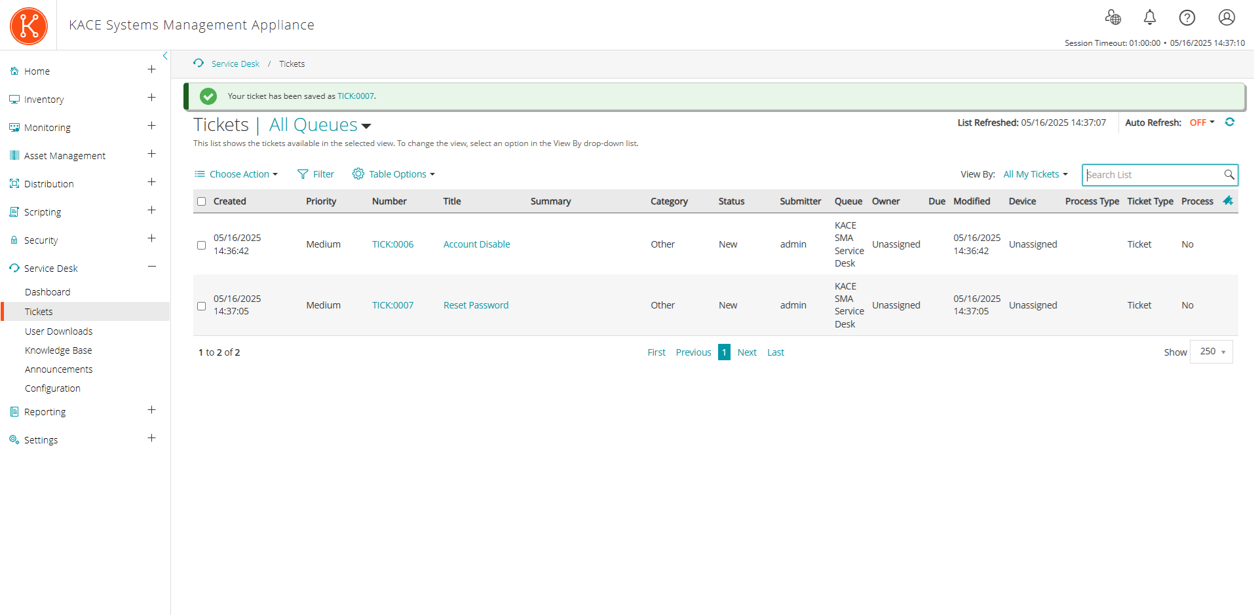Screen dimensions: 1254x615
Task: Expand the Home menu plus
Action: pos(151,69)
